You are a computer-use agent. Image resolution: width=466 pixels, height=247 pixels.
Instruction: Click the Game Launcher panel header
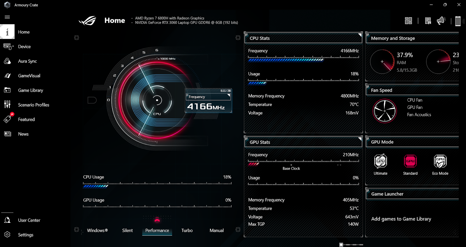click(x=412, y=194)
